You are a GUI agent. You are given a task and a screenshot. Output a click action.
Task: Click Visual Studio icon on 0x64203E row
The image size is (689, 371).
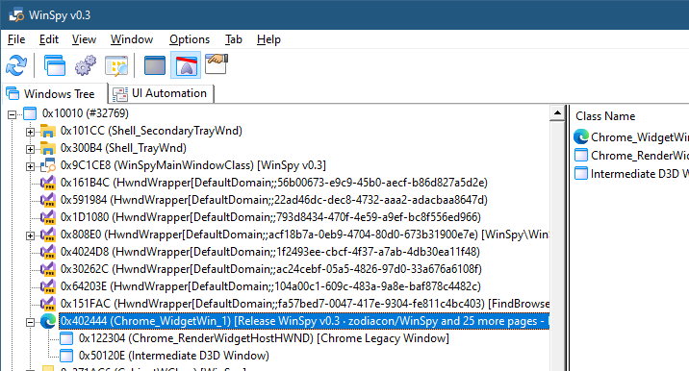[x=48, y=286]
